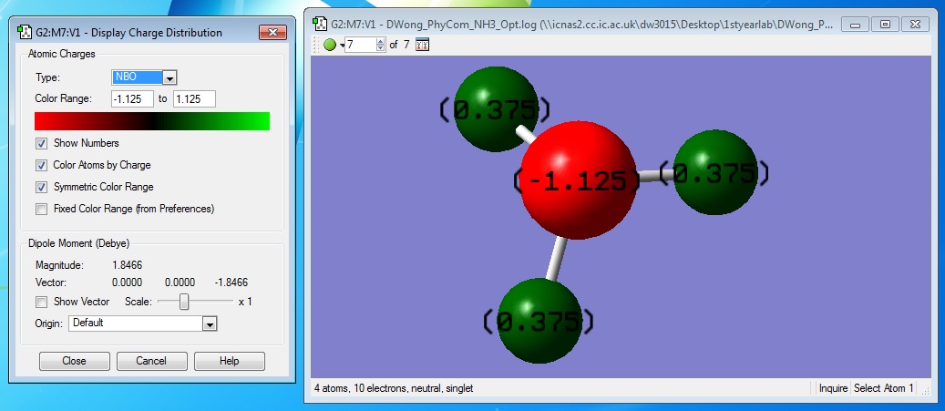Click the GaussView icon in molecule window title bar
Screen dimensions: 945x411
point(321,24)
